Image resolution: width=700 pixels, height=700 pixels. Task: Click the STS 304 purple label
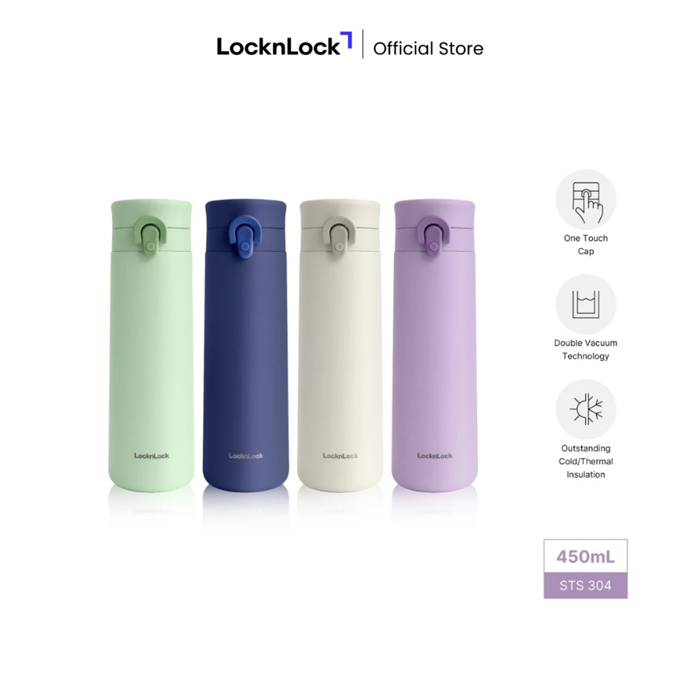[586, 586]
